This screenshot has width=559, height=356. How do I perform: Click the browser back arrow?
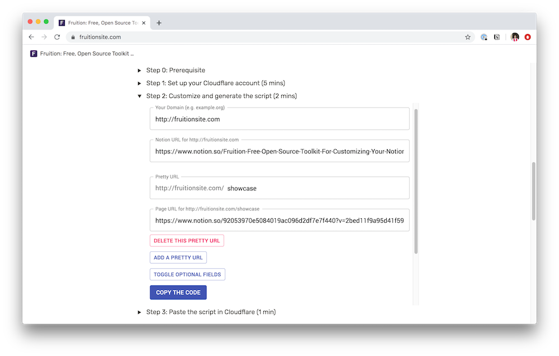(31, 37)
